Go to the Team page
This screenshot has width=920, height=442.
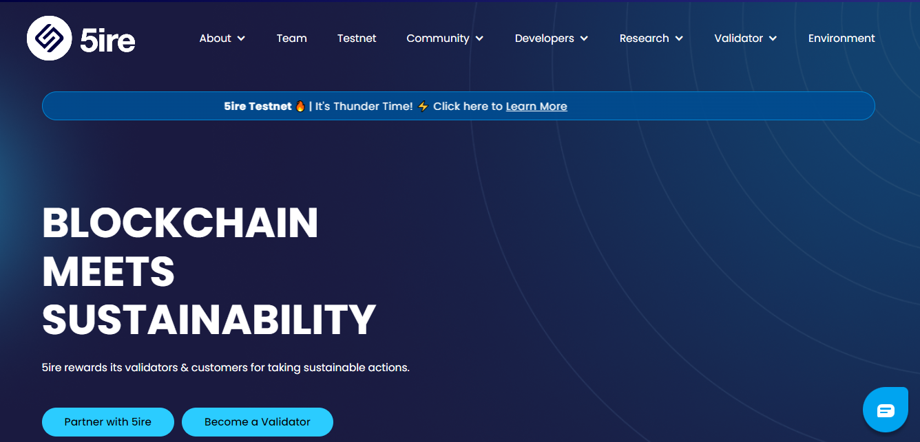coord(291,38)
